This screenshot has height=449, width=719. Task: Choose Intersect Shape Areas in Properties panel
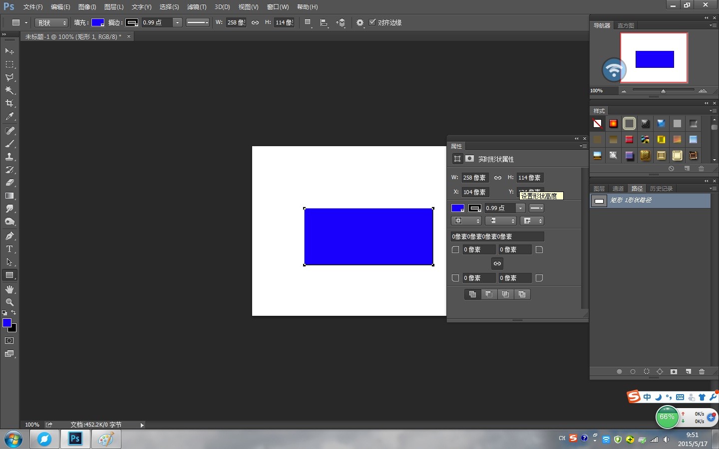tap(505, 294)
